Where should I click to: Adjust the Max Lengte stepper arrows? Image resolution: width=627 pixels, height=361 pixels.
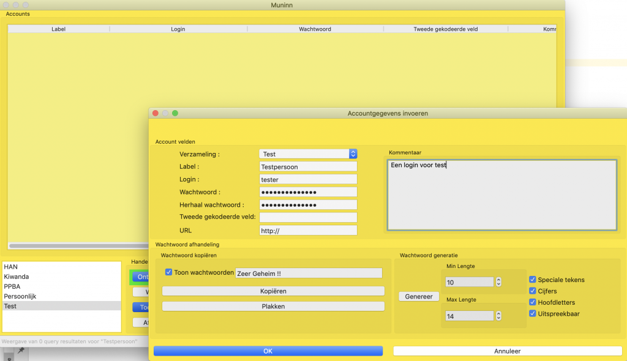(498, 316)
